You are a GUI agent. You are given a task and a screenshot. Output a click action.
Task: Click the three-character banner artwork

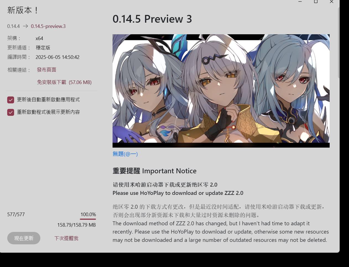click(221, 91)
